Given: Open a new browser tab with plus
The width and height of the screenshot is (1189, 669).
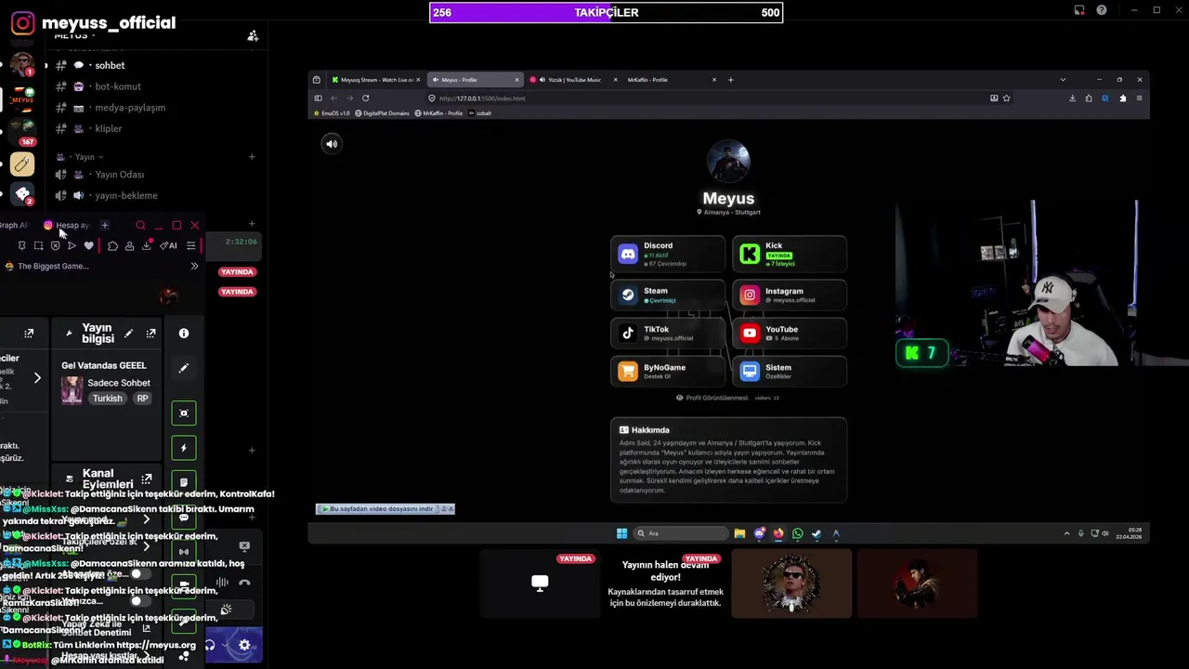Looking at the screenshot, I should click(x=730, y=80).
